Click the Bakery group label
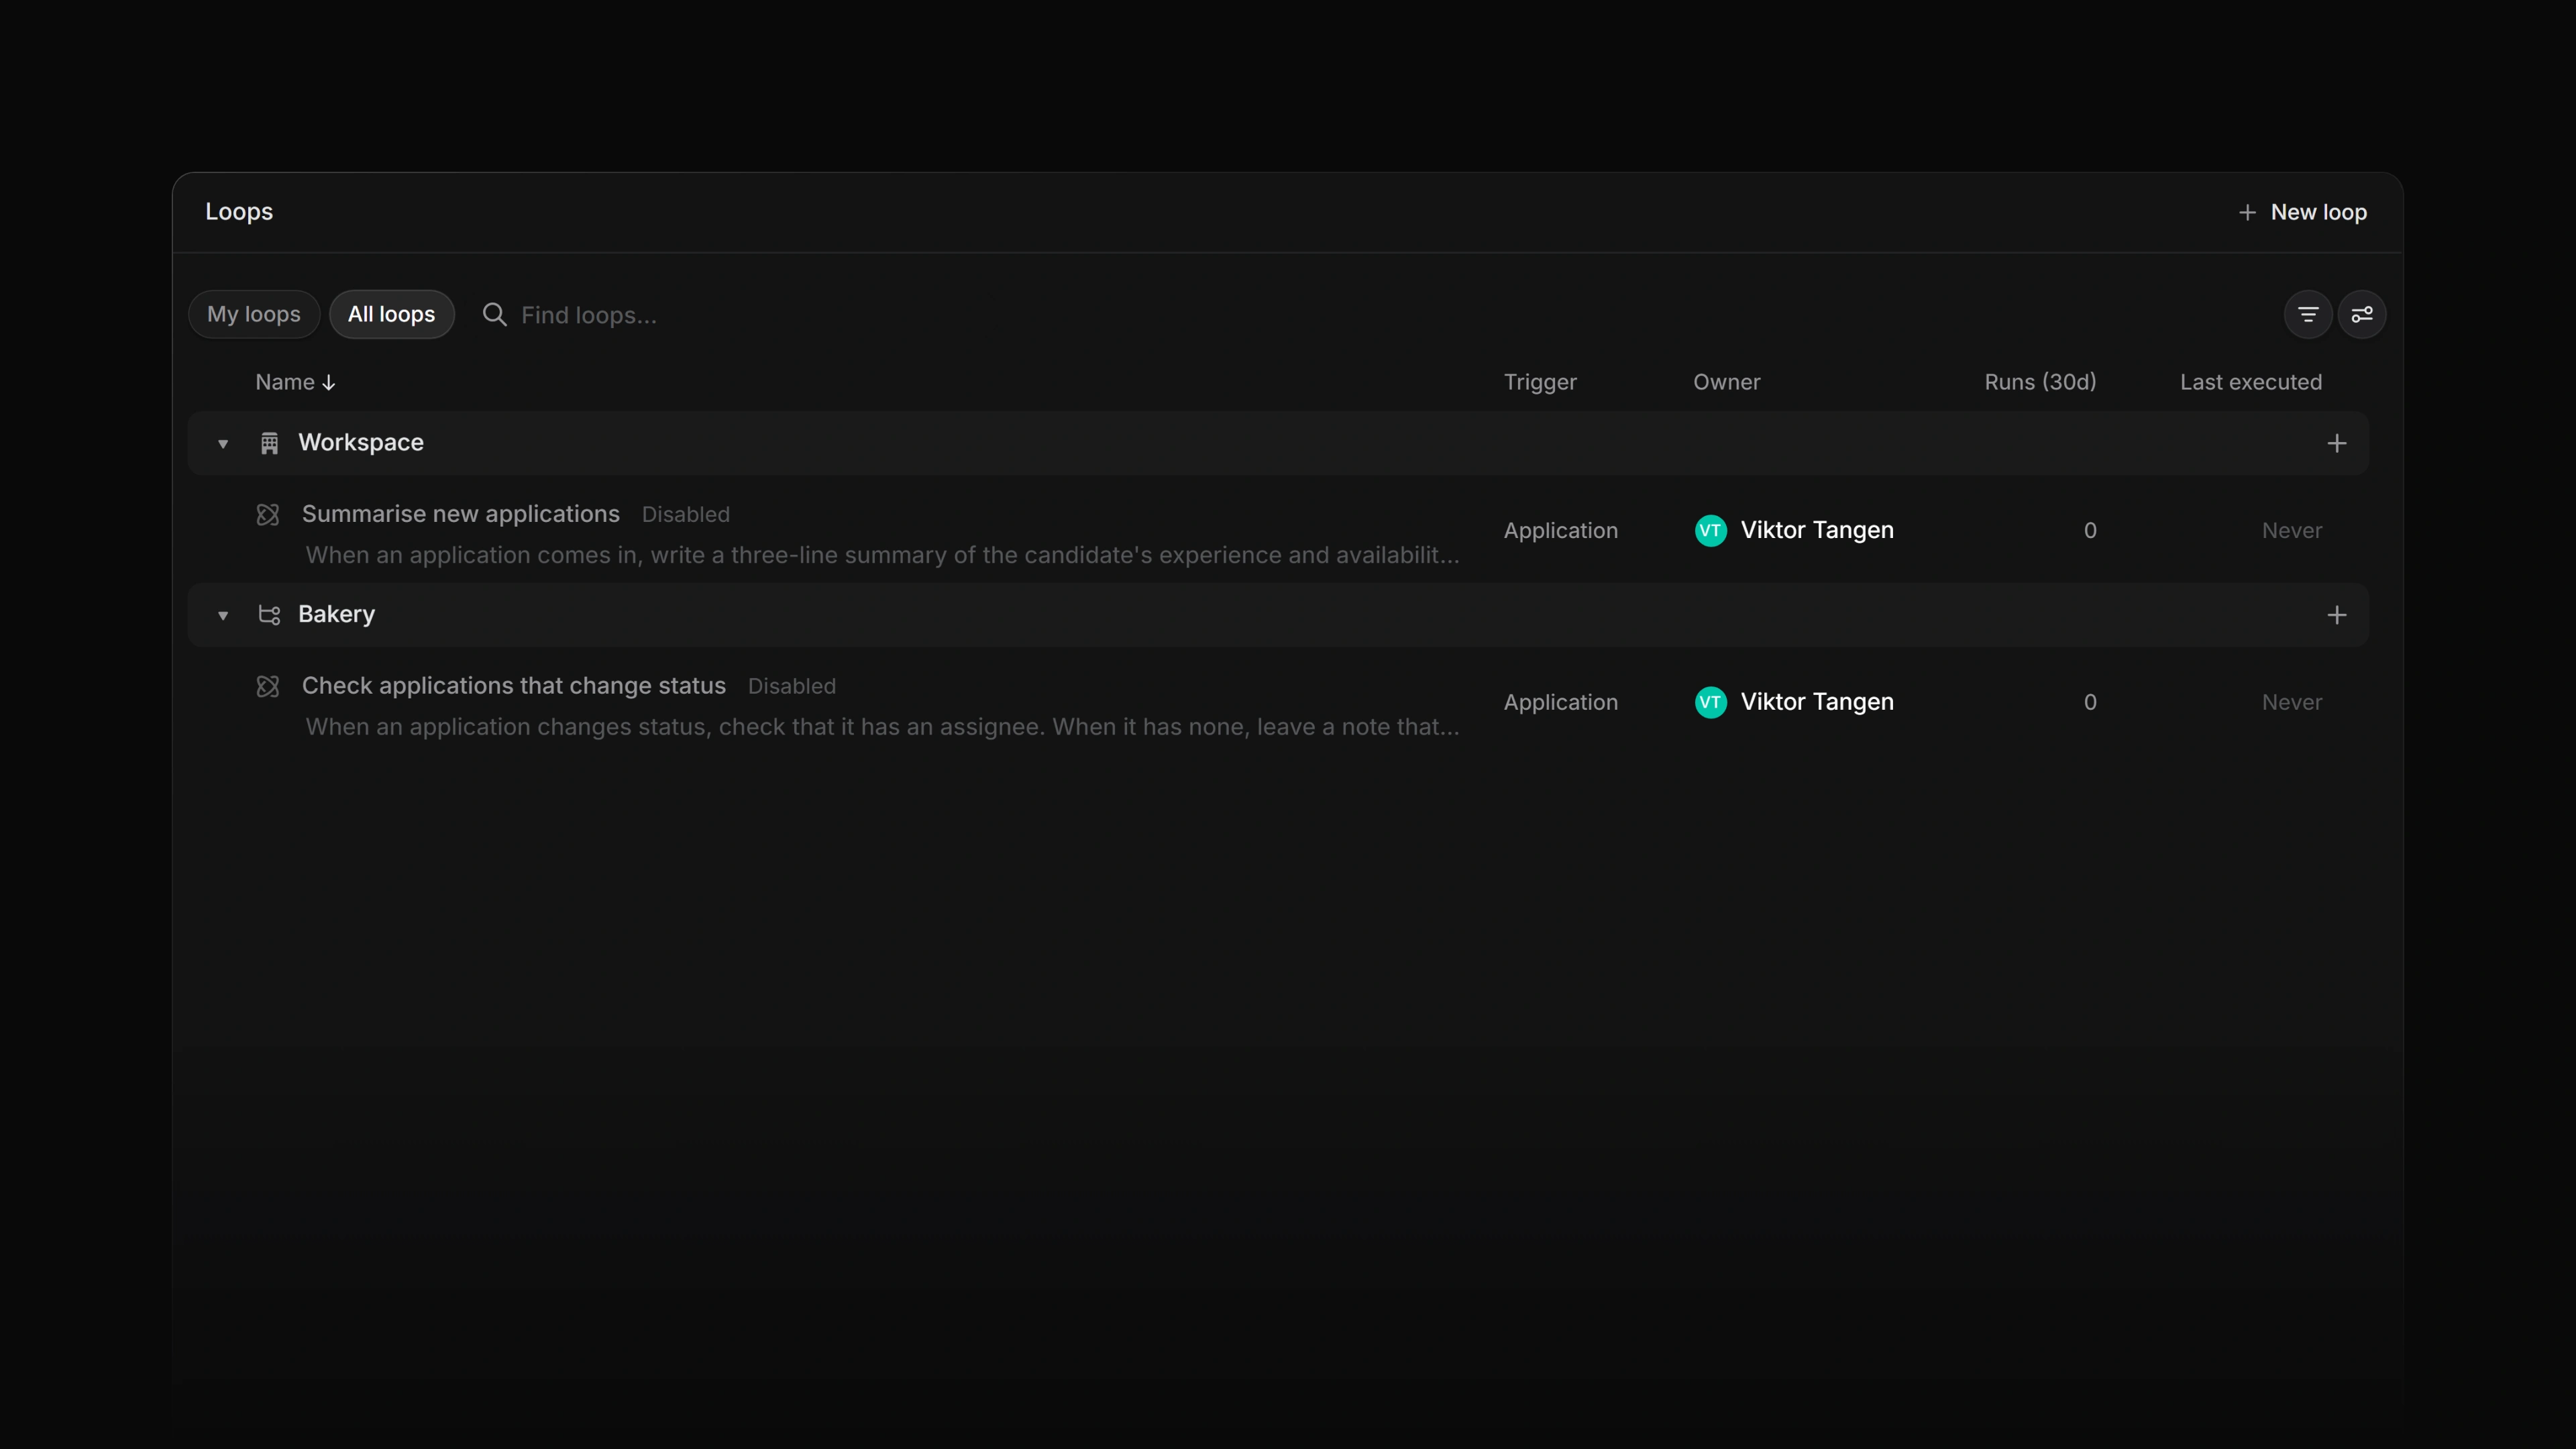 point(336,615)
